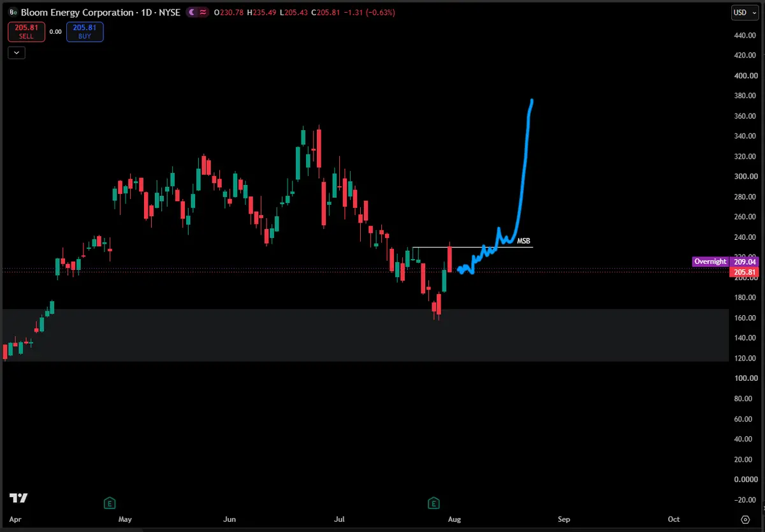
Task: Click the 0.00 spread value
Action: tap(55, 32)
